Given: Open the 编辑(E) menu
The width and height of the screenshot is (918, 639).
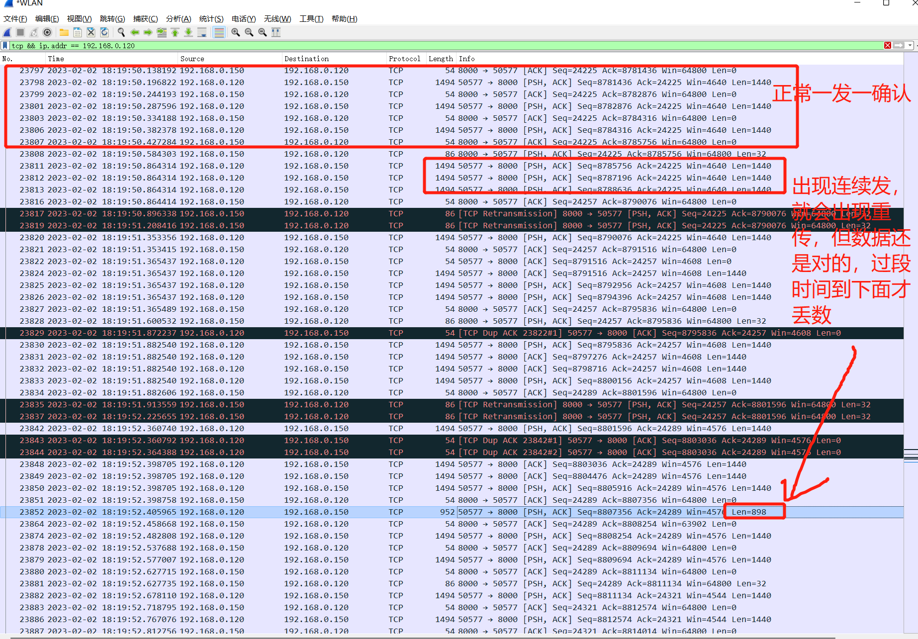Looking at the screenshot, I should [47, 19].
